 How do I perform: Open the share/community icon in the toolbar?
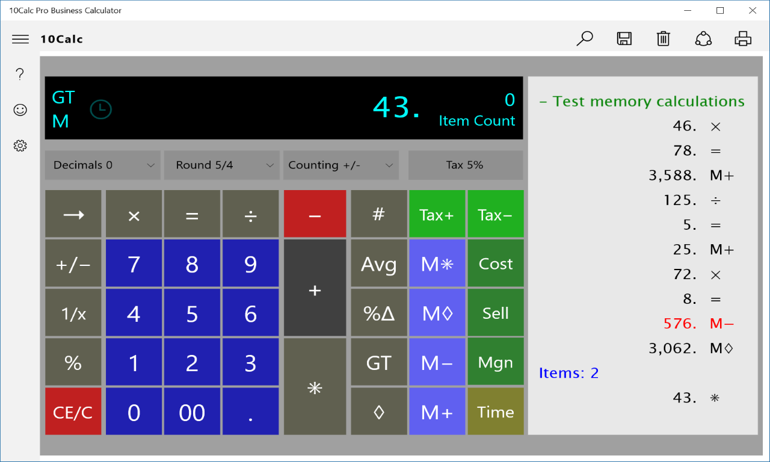(x=703, y=38)
